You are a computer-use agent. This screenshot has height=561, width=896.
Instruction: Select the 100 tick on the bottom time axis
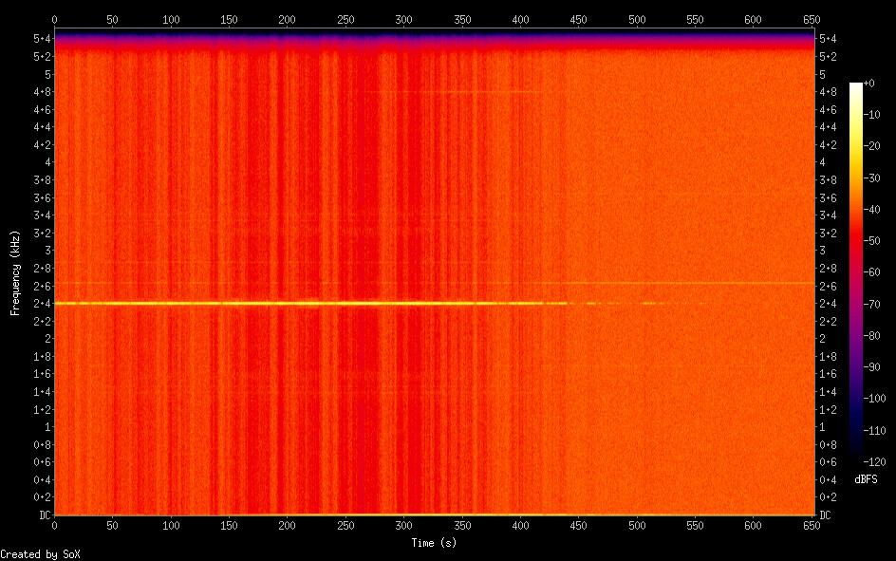coord(171,525)
